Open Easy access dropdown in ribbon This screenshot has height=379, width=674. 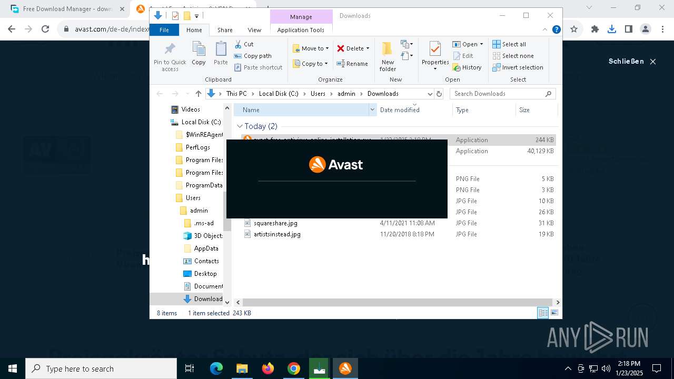[407, 55]
